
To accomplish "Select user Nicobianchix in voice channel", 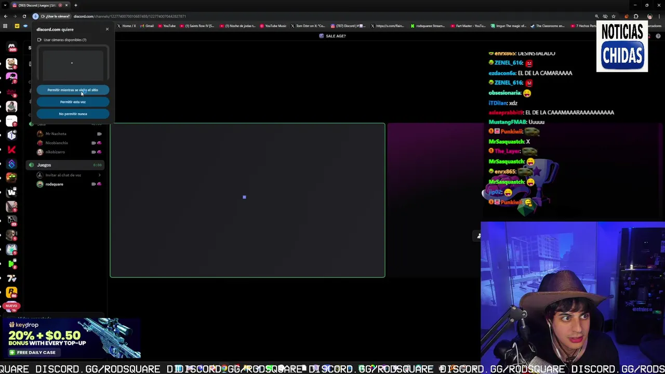I will 57,143.
